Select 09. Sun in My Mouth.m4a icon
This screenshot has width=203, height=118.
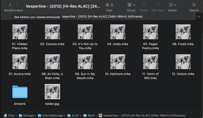(85, 62)
